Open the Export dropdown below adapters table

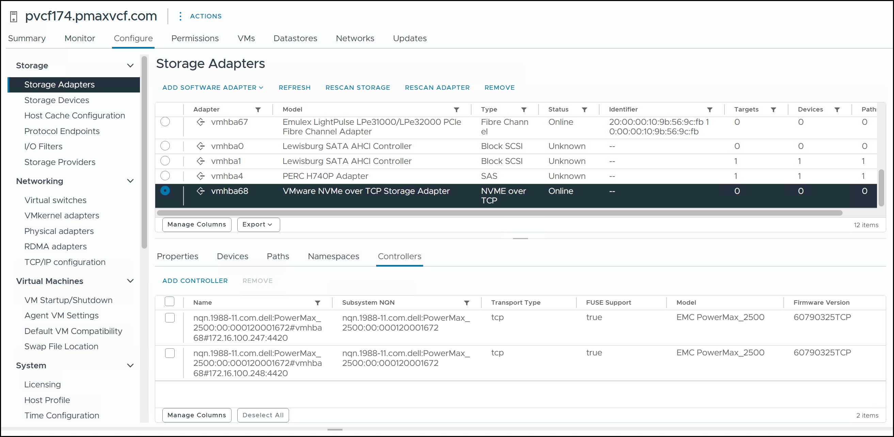[x=258, y=224]
